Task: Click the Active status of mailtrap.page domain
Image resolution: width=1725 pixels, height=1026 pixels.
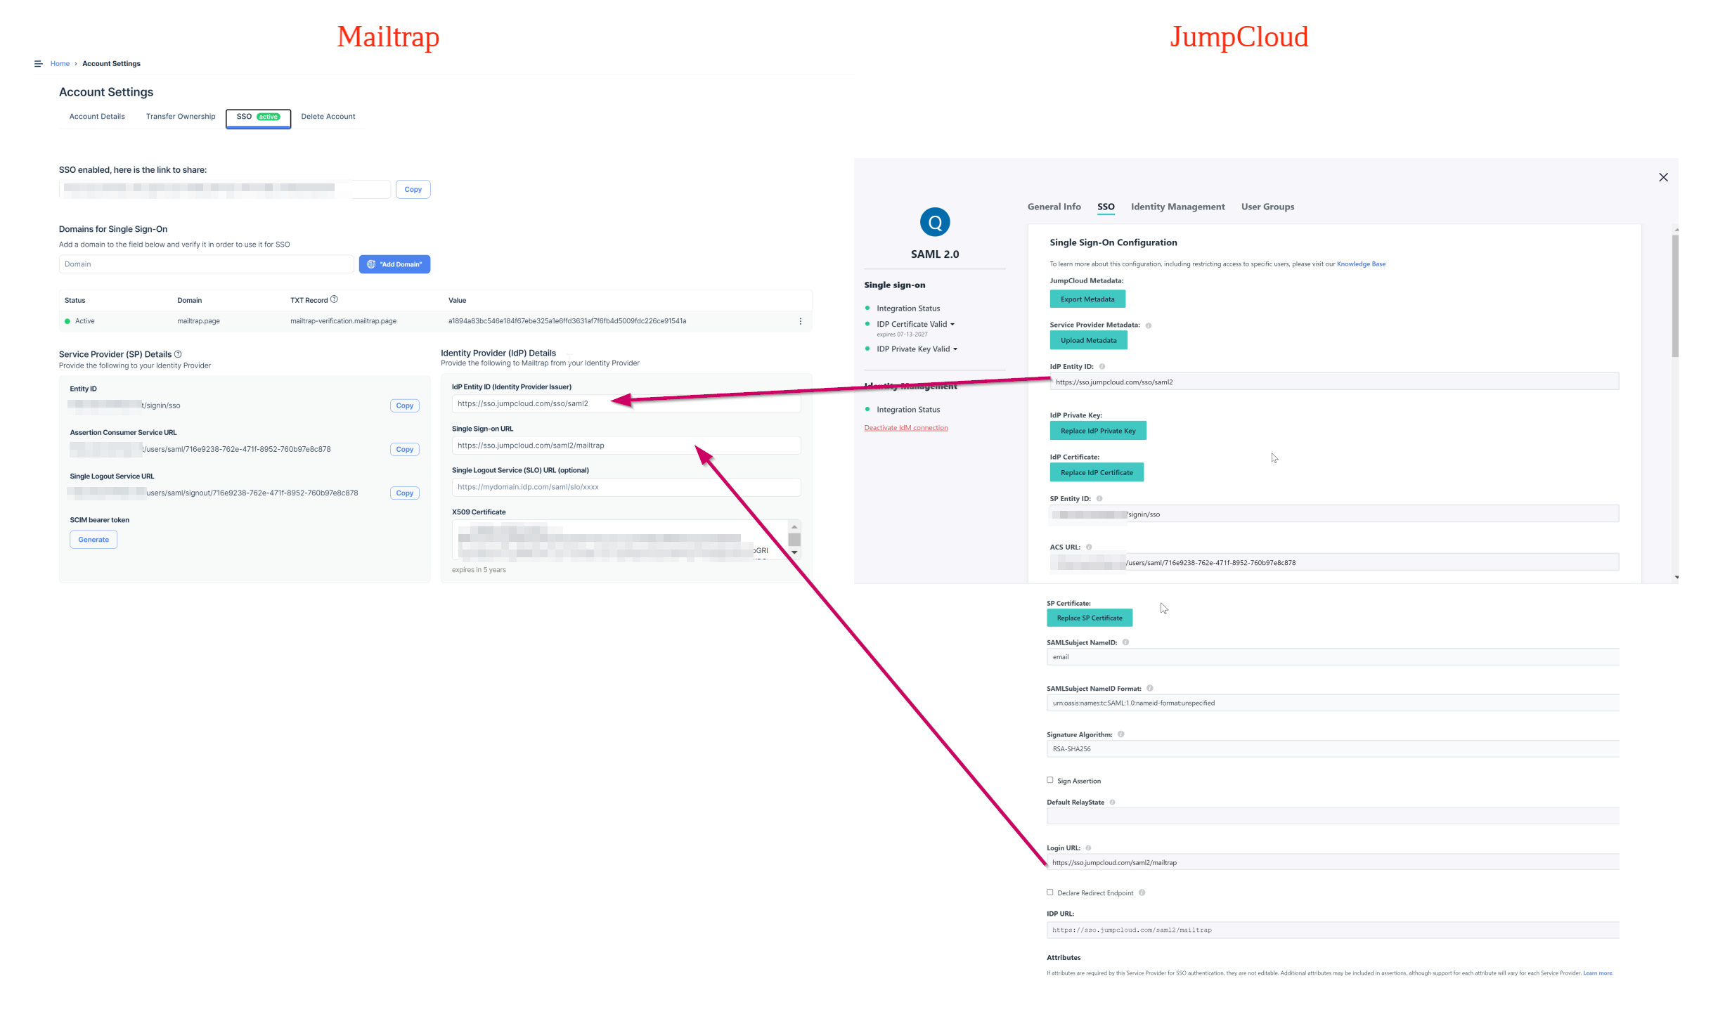Action: (x=79, y=321)
